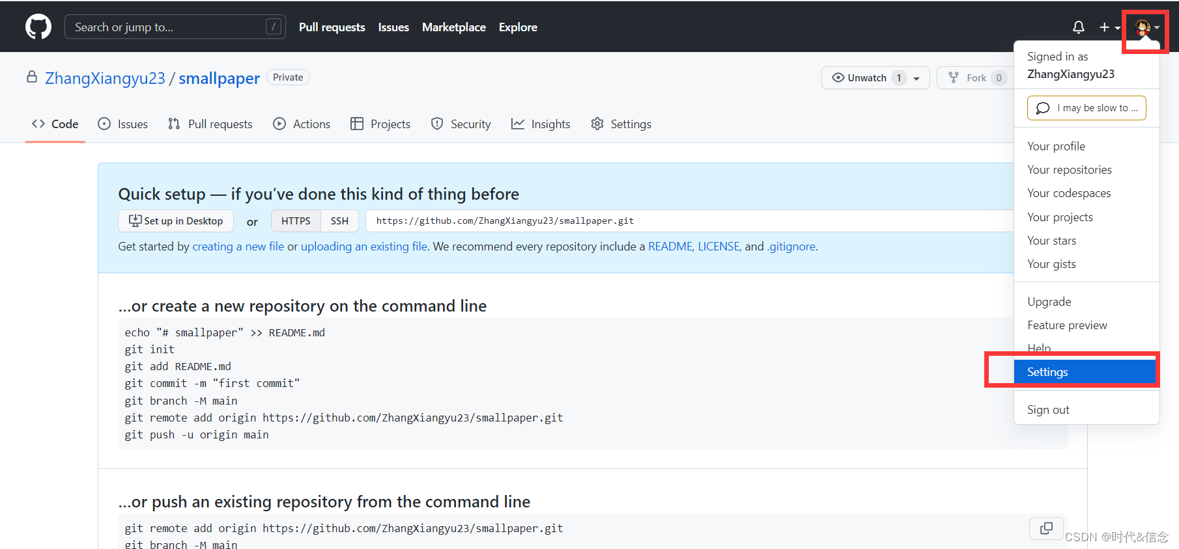Choose Settings in the user menu
This screenshot has width=1179, height=549.
pos(1047,372)
